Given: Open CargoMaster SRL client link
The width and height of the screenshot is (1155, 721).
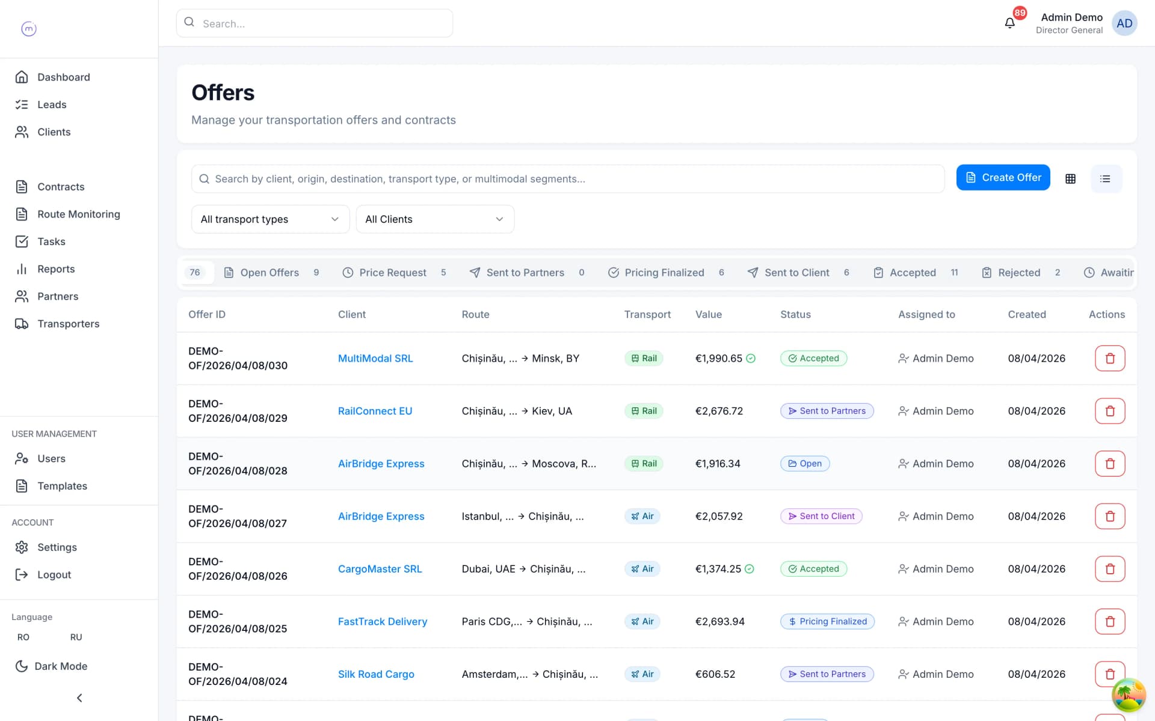Looking at the screenshot, I should click(380, 569).
